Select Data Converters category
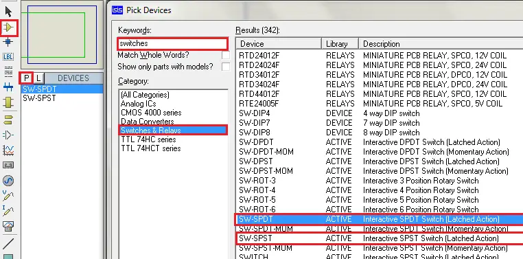Screen dimensions: 523x259 (x=174, y=122)
